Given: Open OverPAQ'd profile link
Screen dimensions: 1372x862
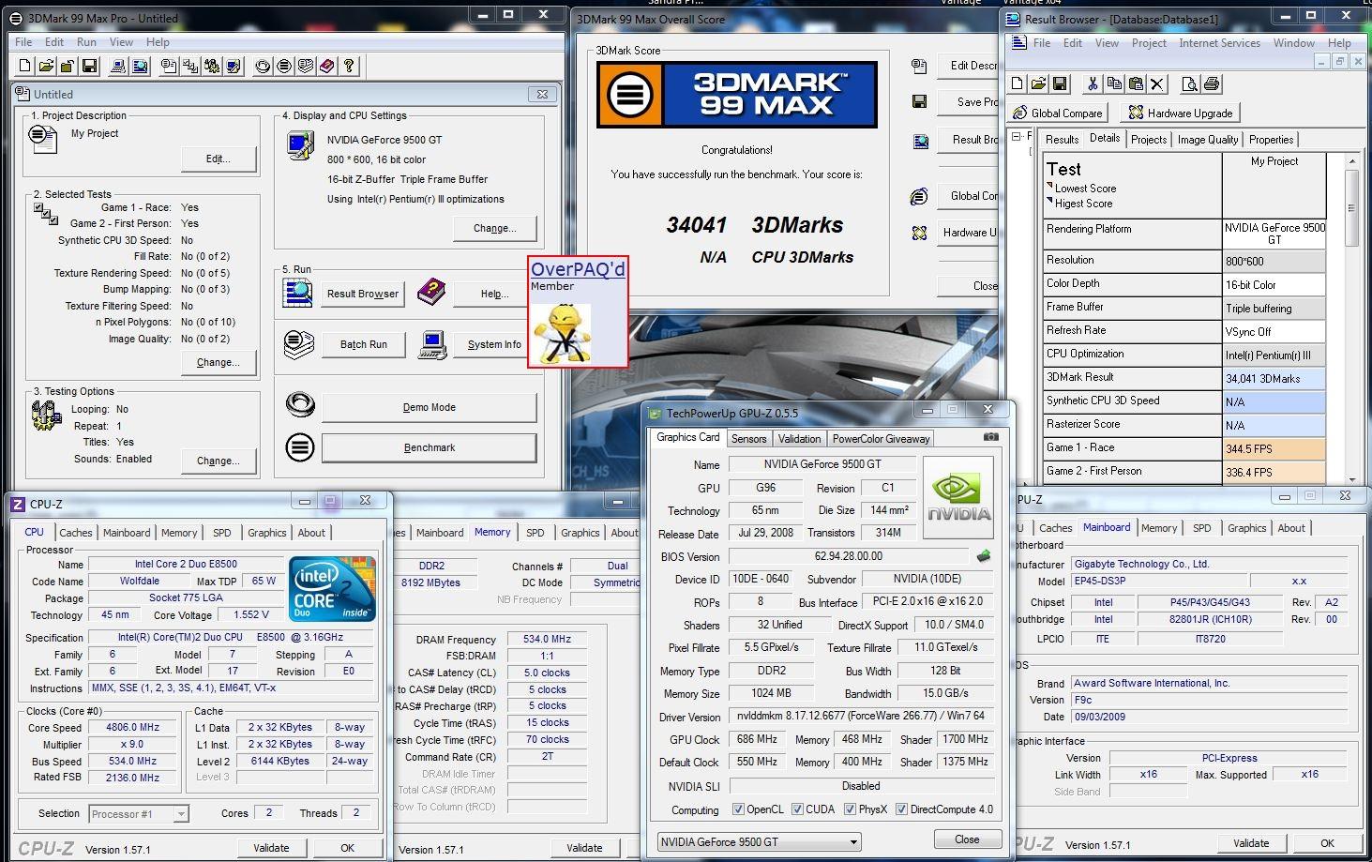Looking at the screenshot, I should point(578,269).
